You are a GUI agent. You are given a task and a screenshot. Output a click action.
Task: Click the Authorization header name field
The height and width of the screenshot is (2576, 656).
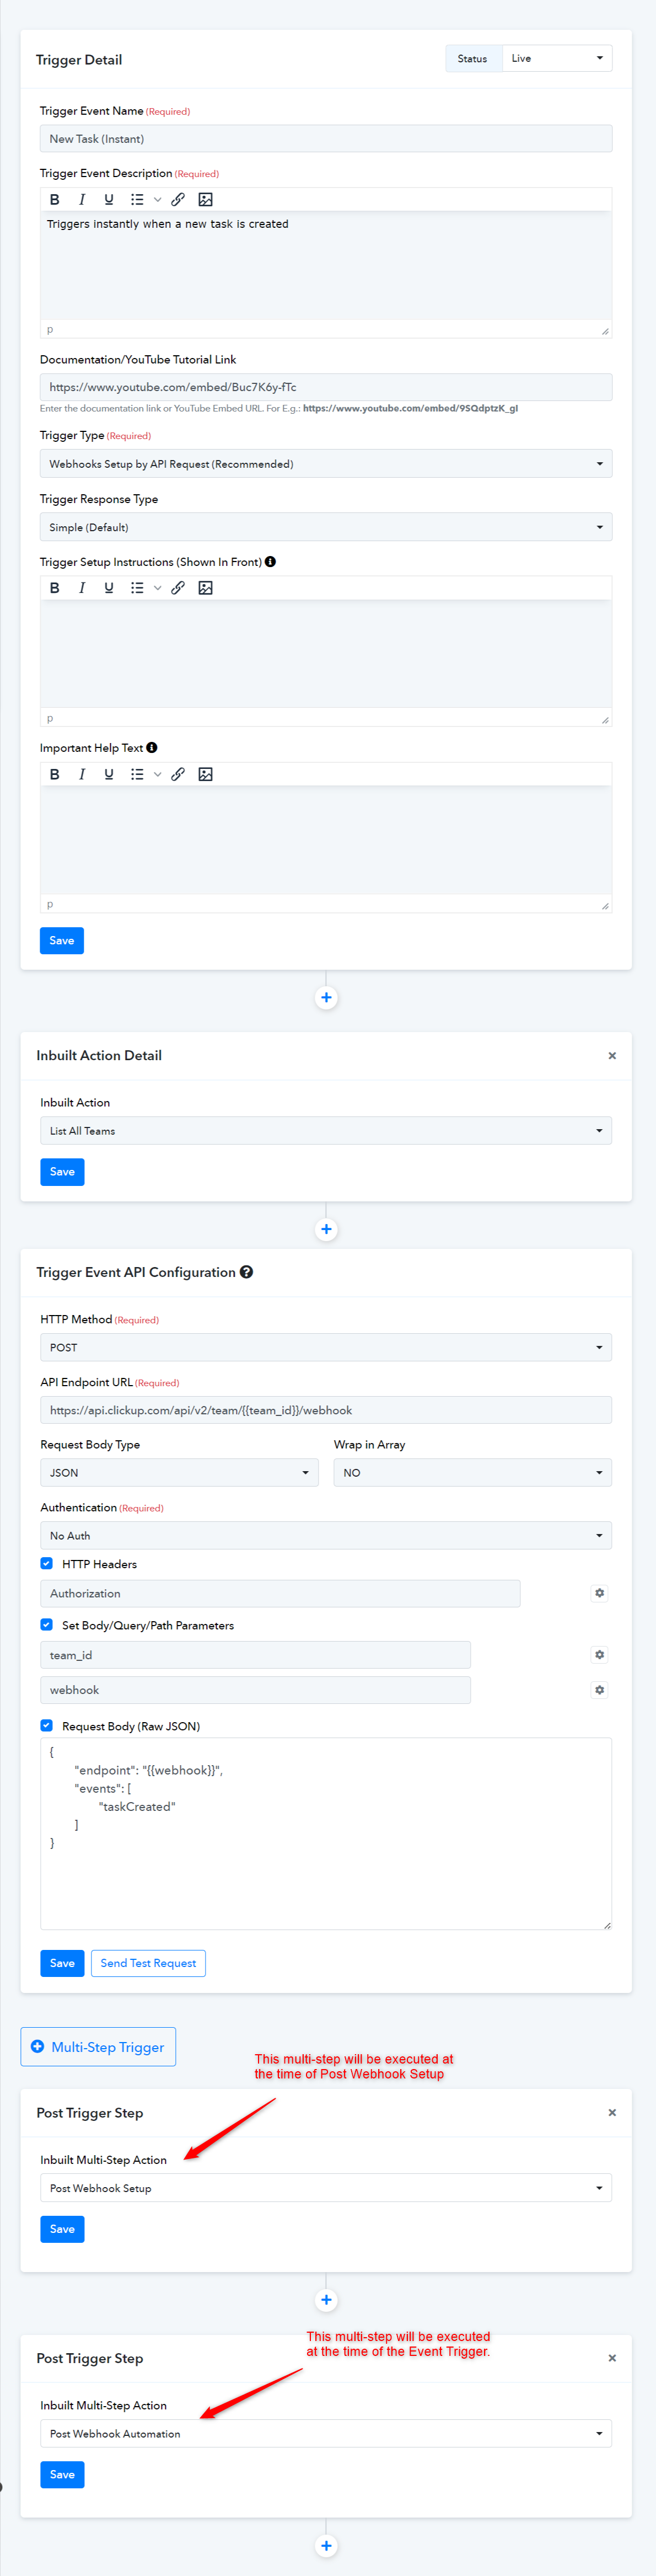[280, 1593]
